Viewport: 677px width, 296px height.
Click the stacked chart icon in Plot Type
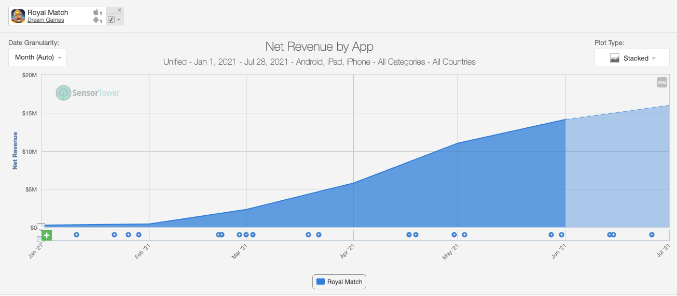click(x=615, y=58)
